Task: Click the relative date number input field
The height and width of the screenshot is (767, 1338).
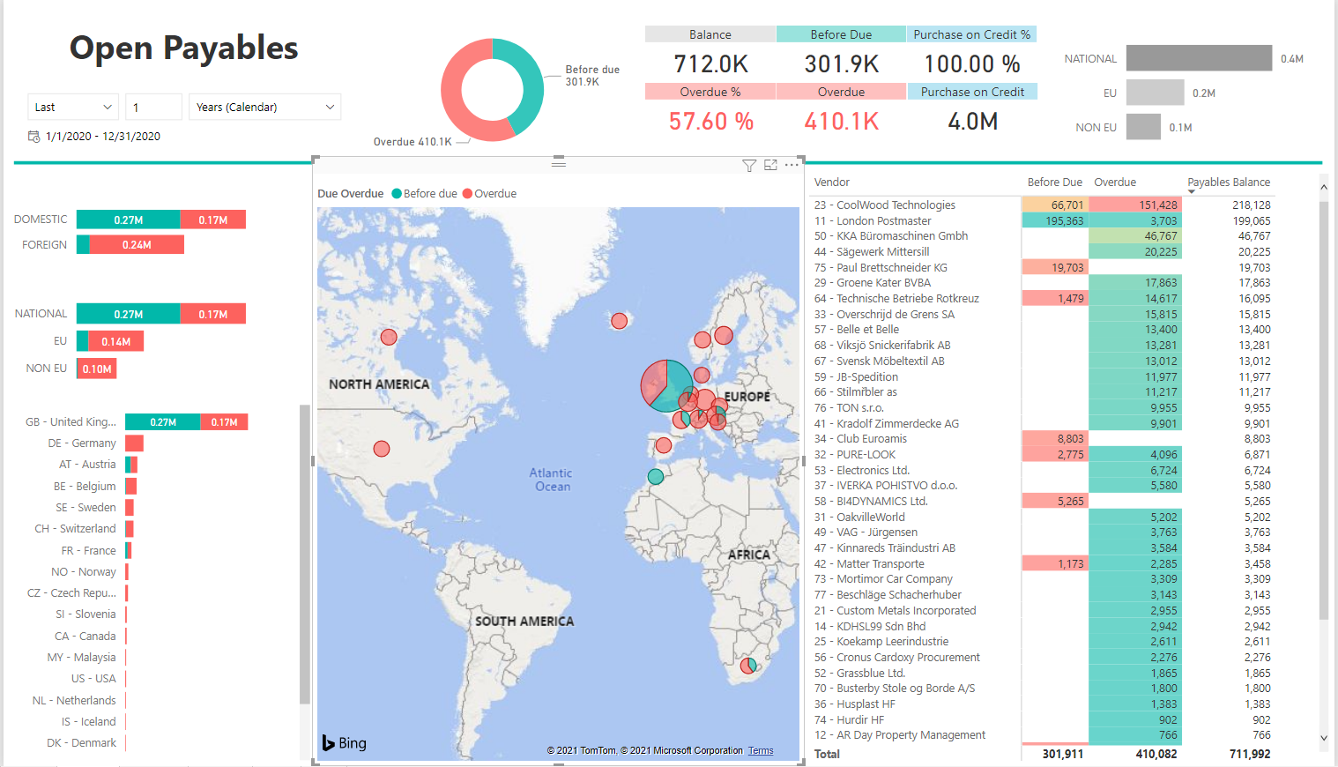Action: coord(153,108)
